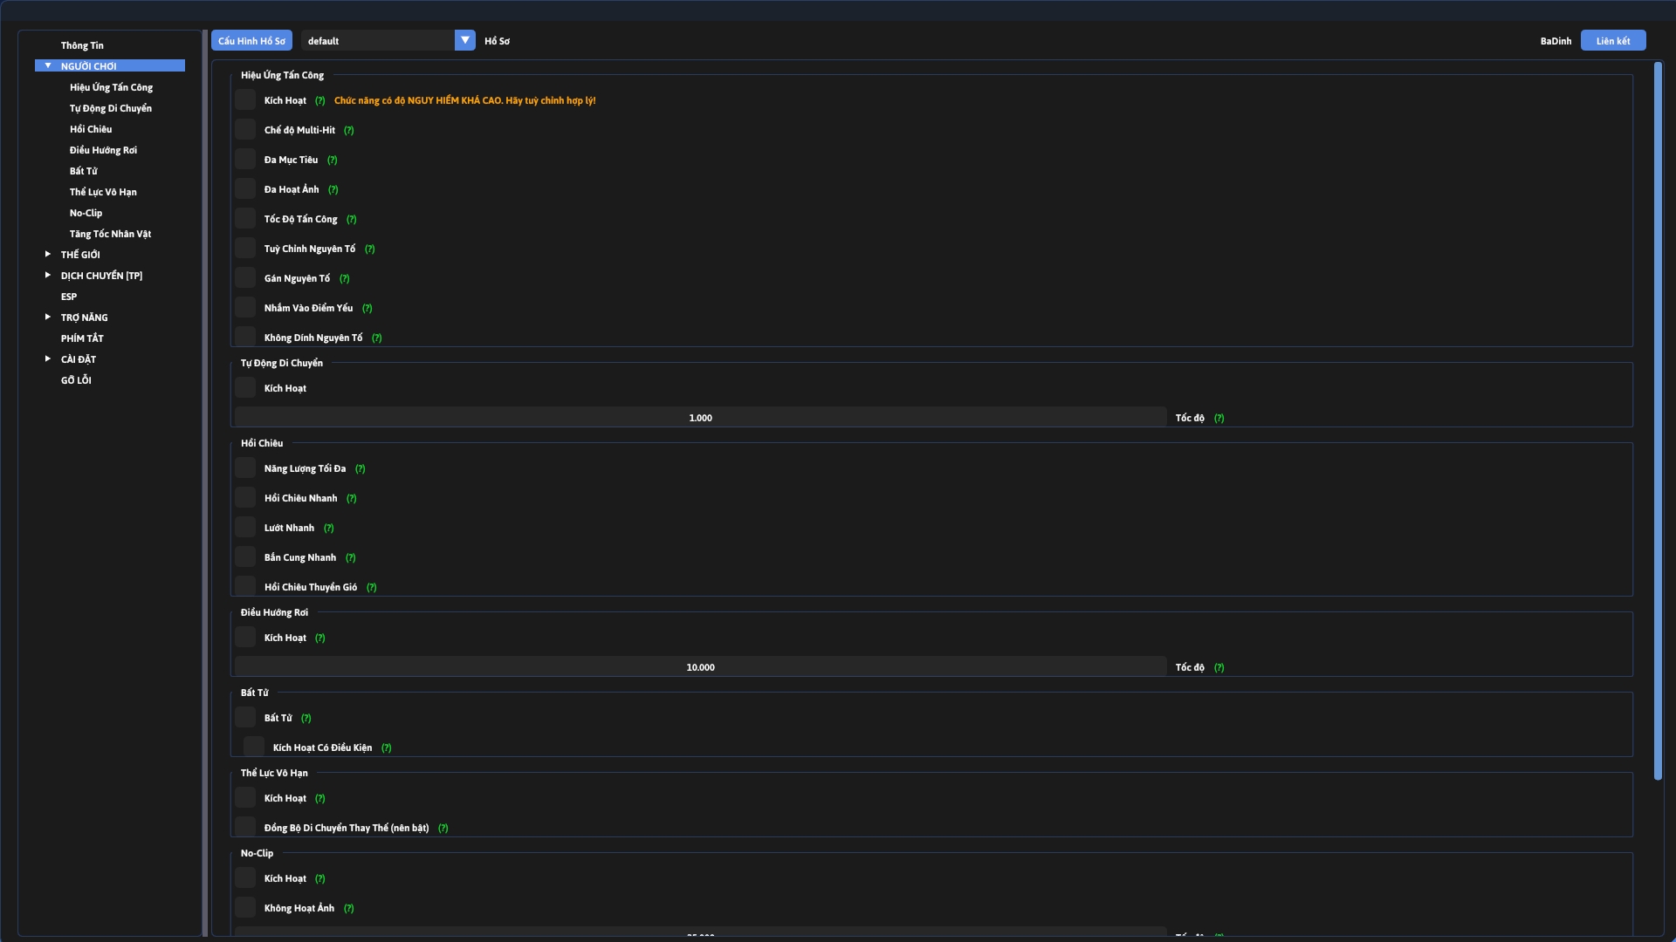Image resolution: width=1676 pixels, height=942 pixels.
Task: Click the Điều Hướng Rơi speed slider
Action: [700, 667]
